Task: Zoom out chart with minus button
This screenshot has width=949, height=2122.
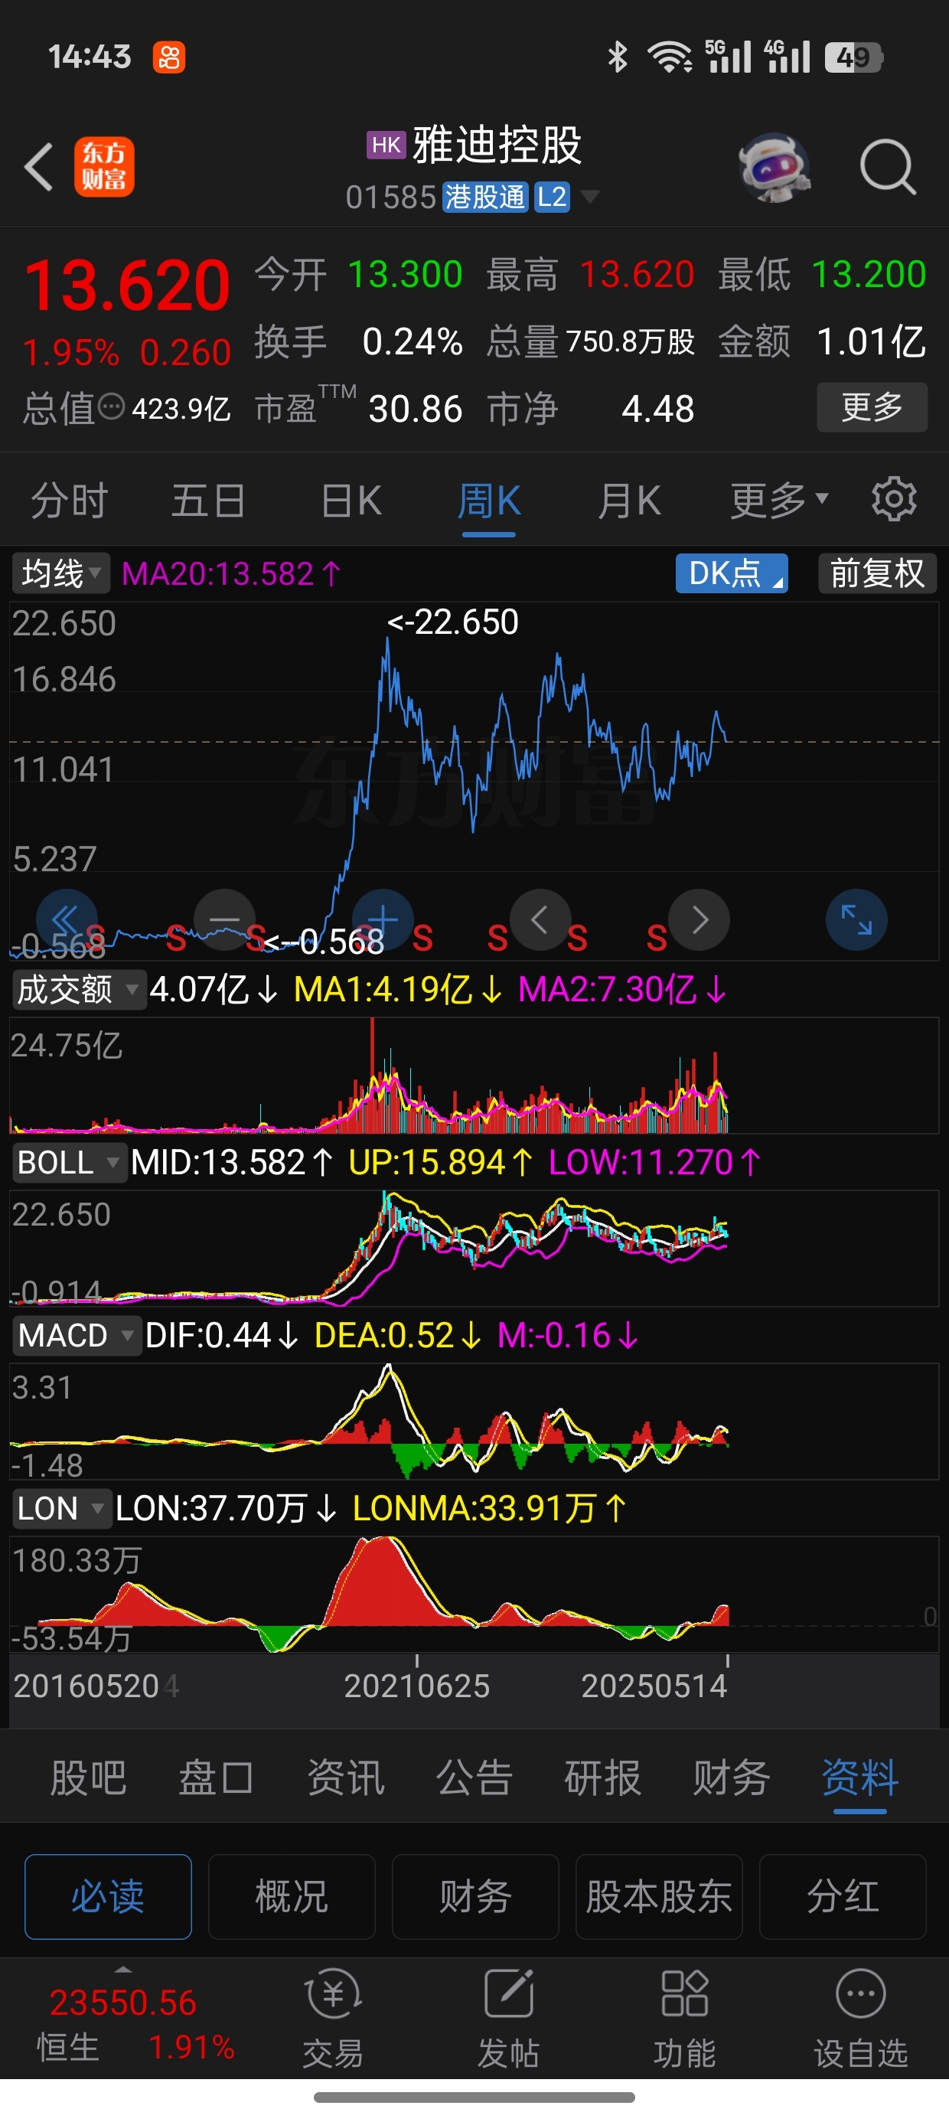Action: 224,919
